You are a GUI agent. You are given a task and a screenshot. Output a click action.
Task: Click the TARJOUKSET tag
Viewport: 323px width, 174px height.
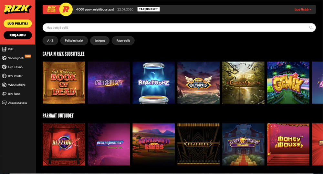pyautogui.click(x=148, y=9)
